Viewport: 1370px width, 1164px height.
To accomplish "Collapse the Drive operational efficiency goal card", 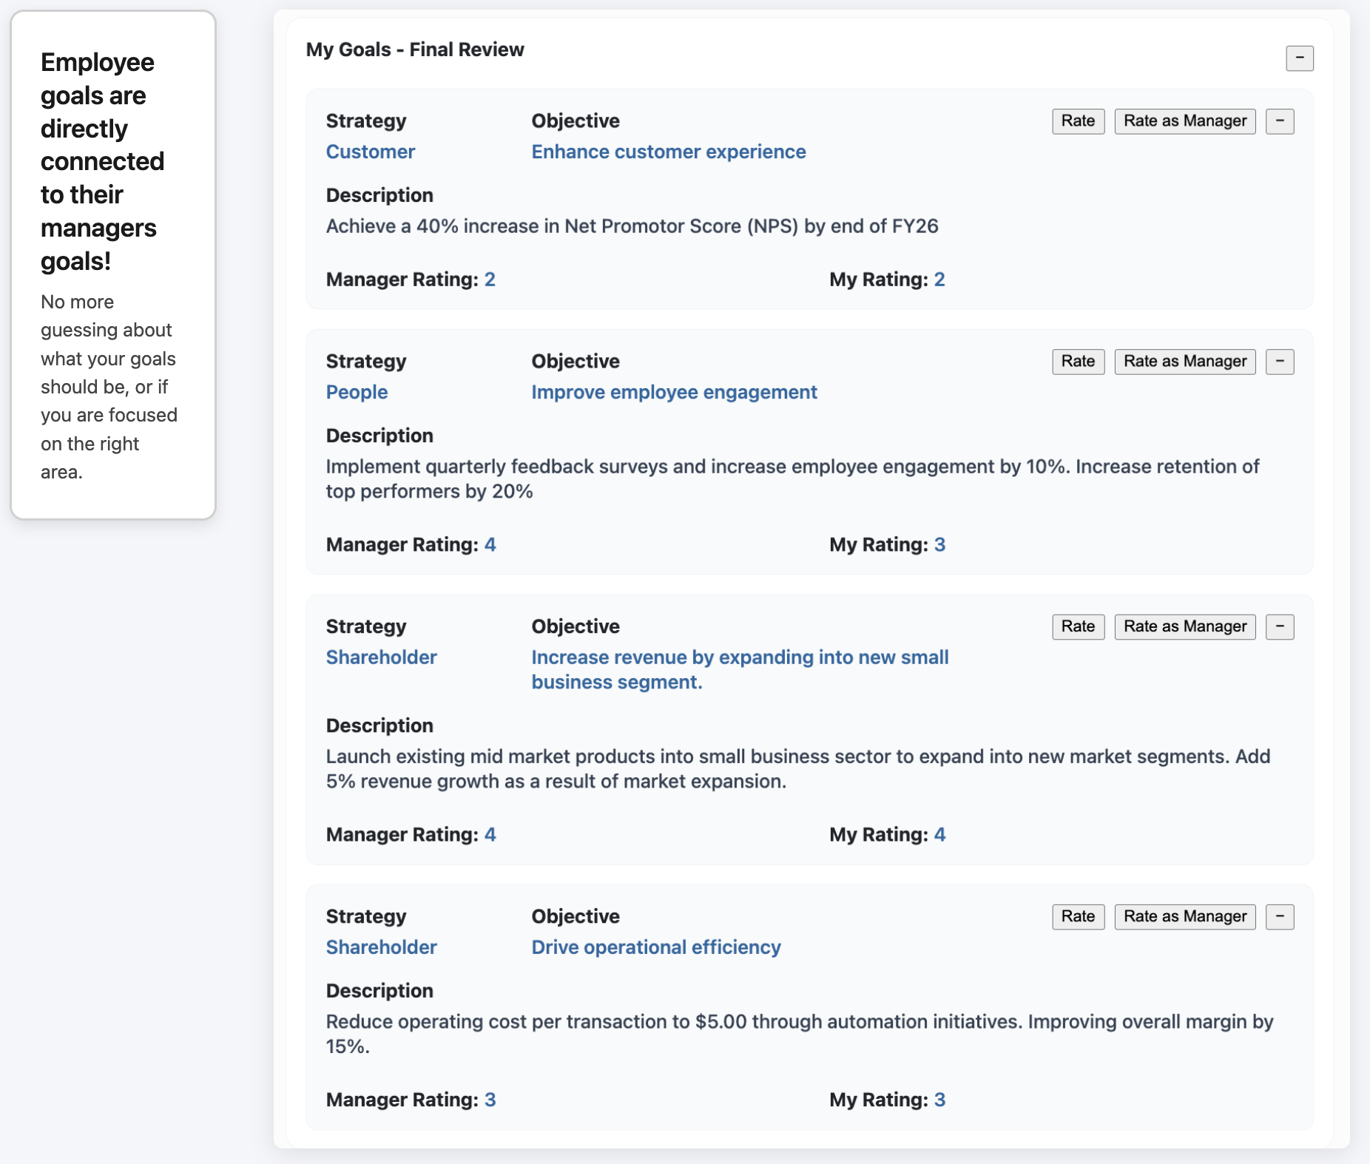I will point(1279,917).
